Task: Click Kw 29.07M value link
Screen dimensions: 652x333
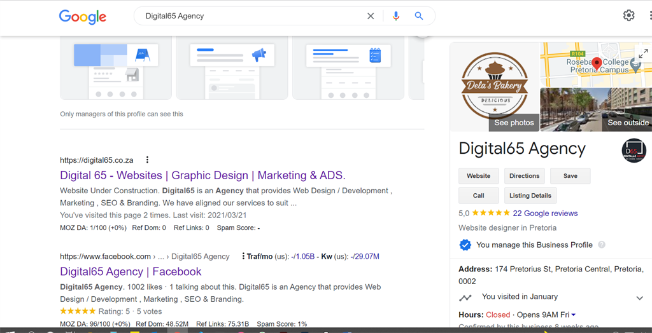Action: pyautogui.click(x=366, y=257)
